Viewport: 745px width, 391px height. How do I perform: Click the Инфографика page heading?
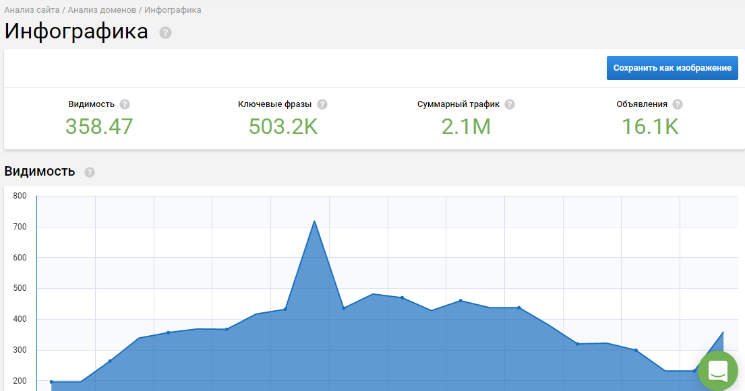click(x=76, y=32)
